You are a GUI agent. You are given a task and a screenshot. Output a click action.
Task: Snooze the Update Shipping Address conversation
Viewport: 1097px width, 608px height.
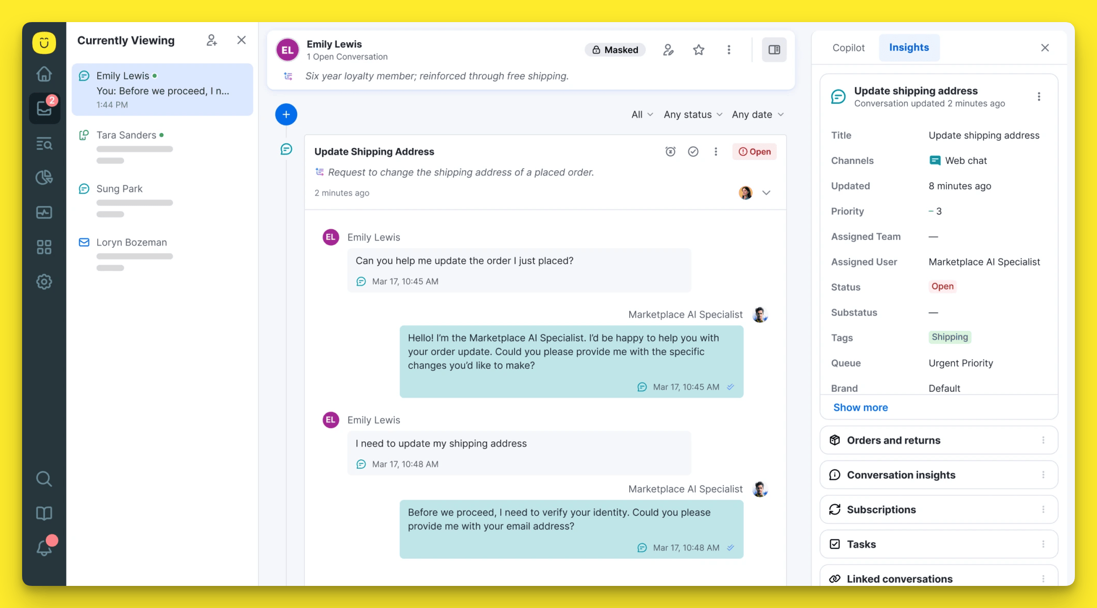pyautogui.click(x=670, y=152)
